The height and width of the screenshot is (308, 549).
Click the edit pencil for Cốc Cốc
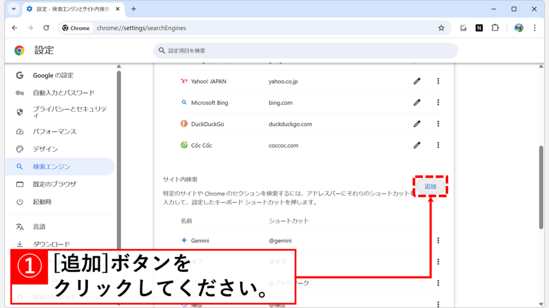pyautogui.click(x=417, y=145)
